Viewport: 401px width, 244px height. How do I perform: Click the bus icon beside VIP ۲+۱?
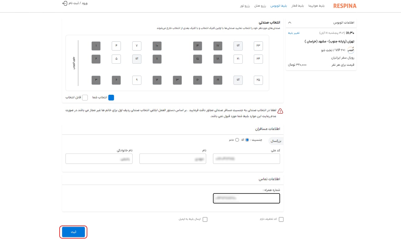coord(351,50)
